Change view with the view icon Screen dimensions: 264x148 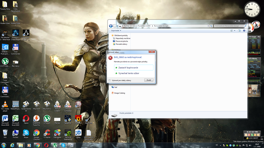[x=232, y=31]
